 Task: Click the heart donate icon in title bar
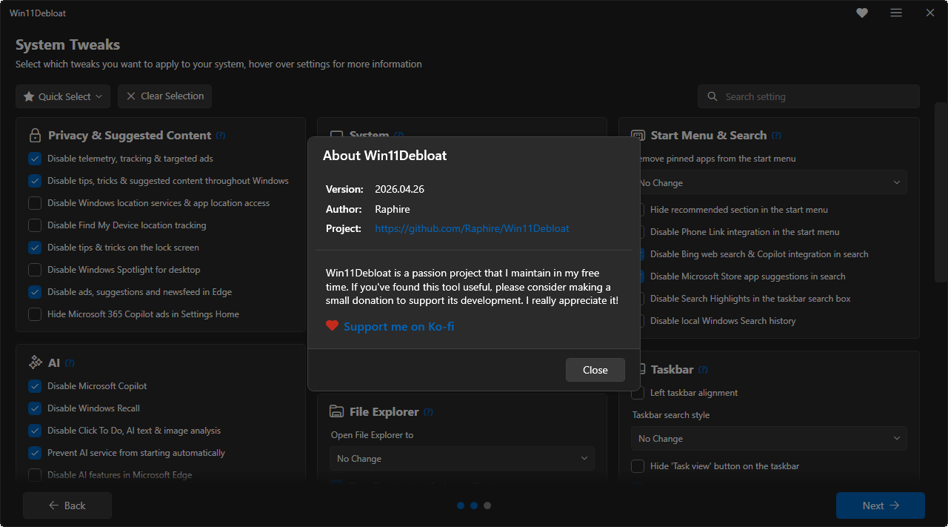862,13
